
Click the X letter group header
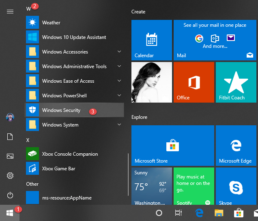[28, 140]
